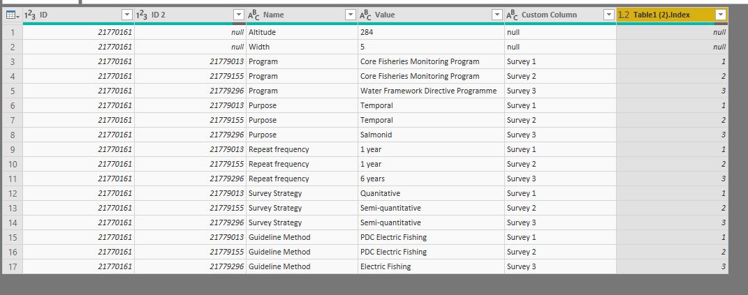The width and height of the screenshot is (748, 295).
Task: Open the ID column filter dropdown
Action: (127, 15)
